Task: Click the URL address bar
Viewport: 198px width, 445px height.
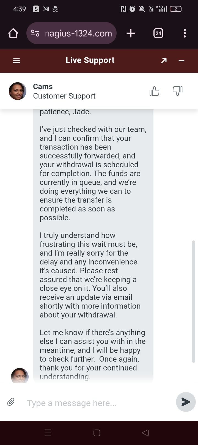Action: (x=78, y=33)
